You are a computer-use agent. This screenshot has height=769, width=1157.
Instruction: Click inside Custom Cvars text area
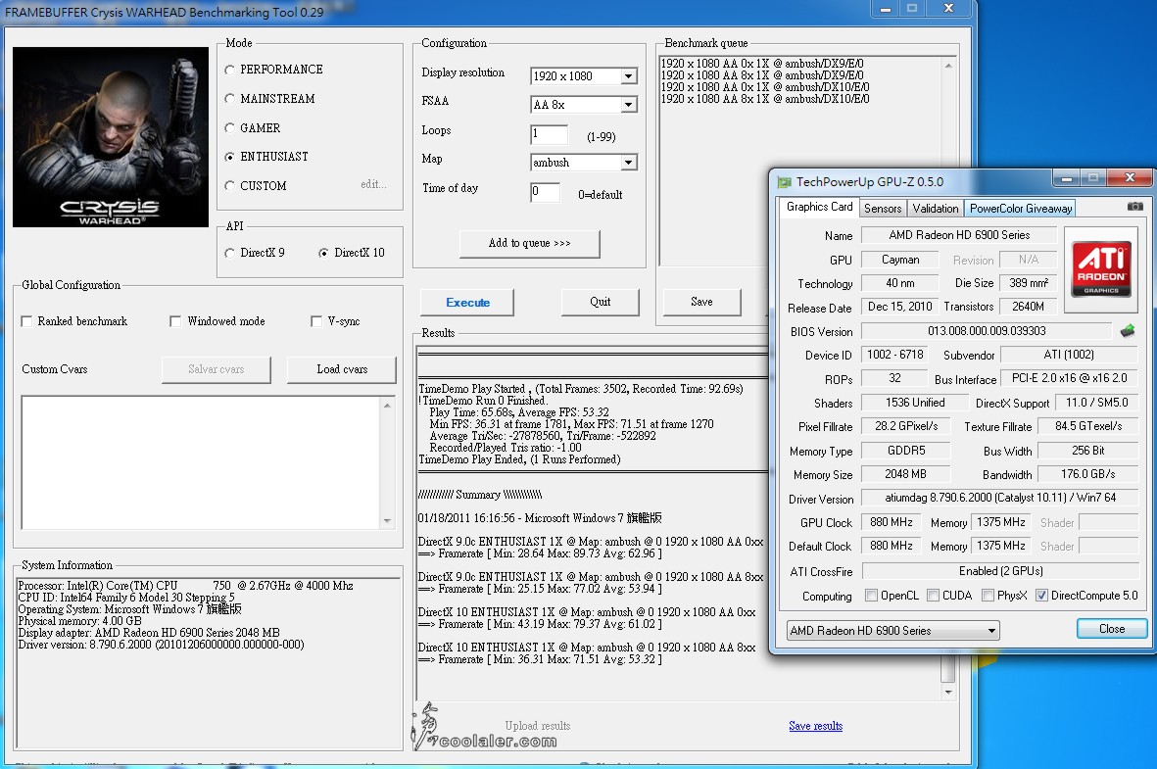pos(201,462)
